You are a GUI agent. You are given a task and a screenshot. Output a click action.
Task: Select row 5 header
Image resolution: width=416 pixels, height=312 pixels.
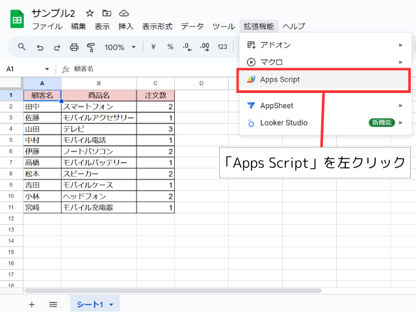(11, 140)
